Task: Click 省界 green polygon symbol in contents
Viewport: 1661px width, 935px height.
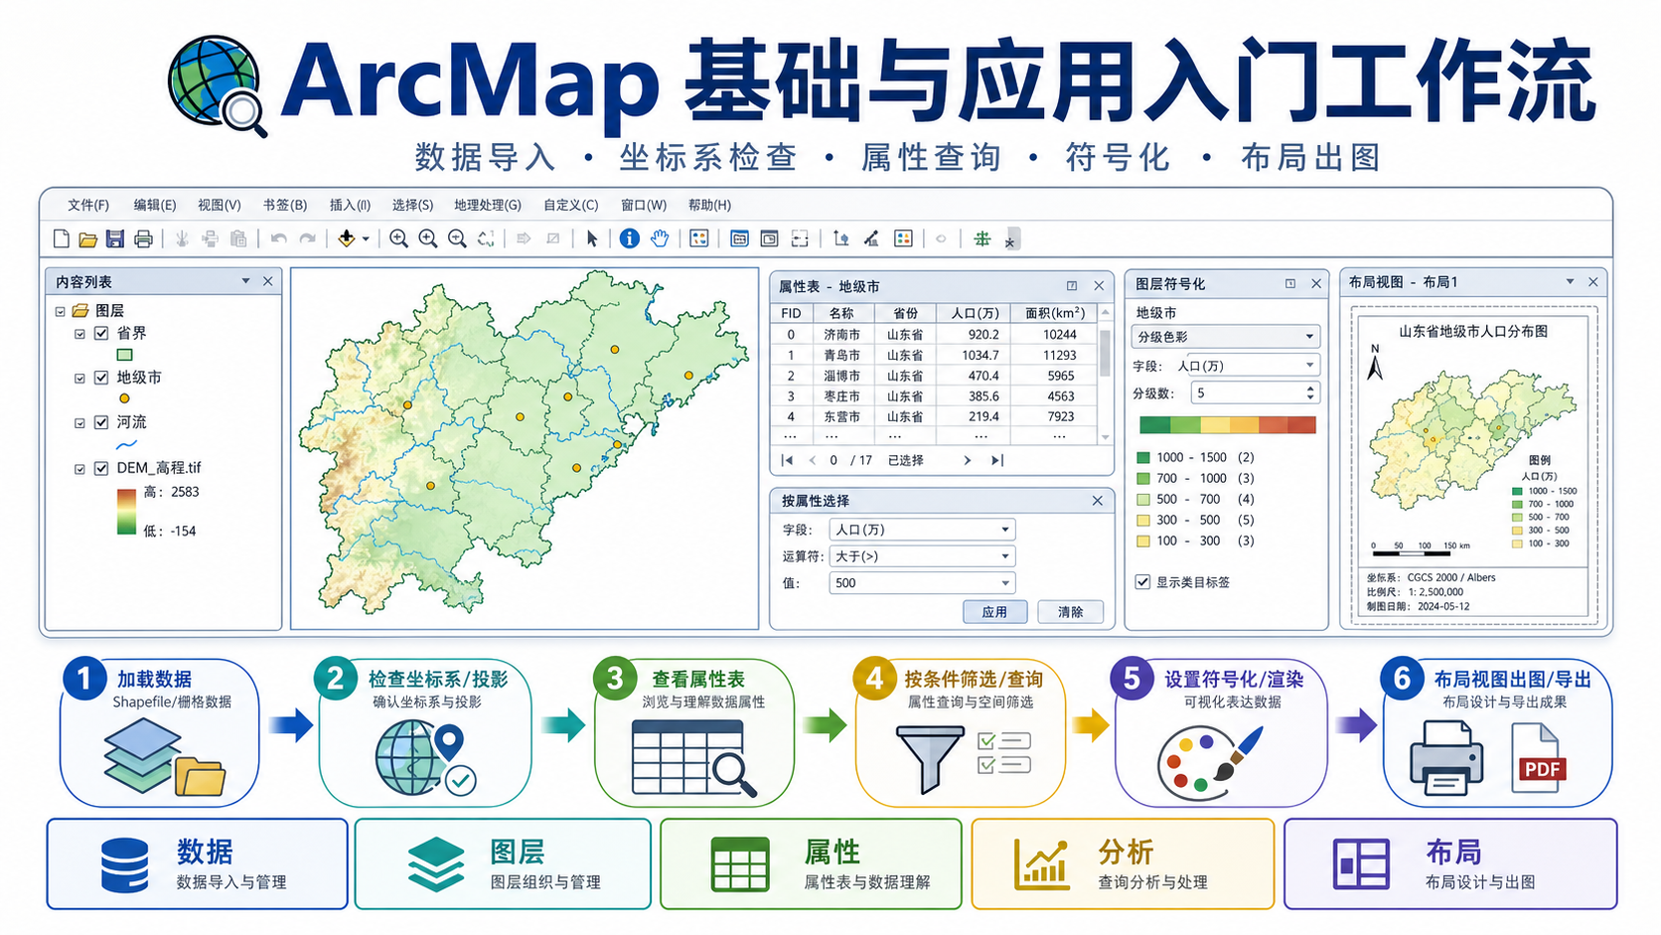Action: [124, 355]
